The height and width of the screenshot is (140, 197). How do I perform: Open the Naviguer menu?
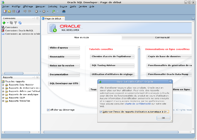point(40,7)
